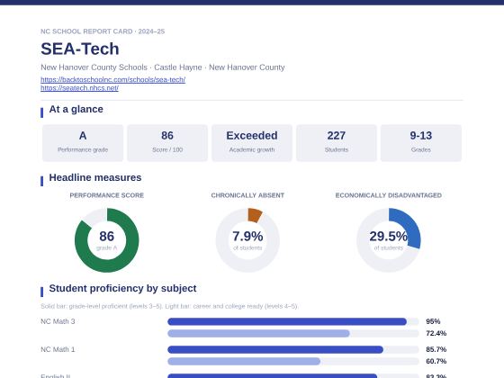
Task: Click the green performance score donut chart
Action: tap(107, 240)
